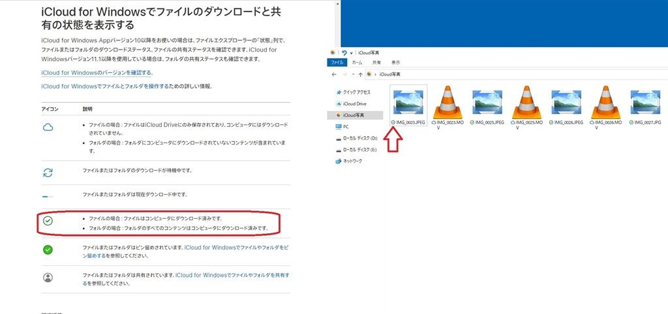Open the IMG_0025.MOV VLC cone icon

click(526, 102)
